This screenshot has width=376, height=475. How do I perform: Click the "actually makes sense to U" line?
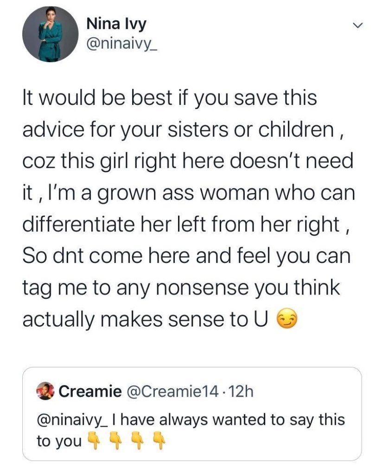coord(147,319)
